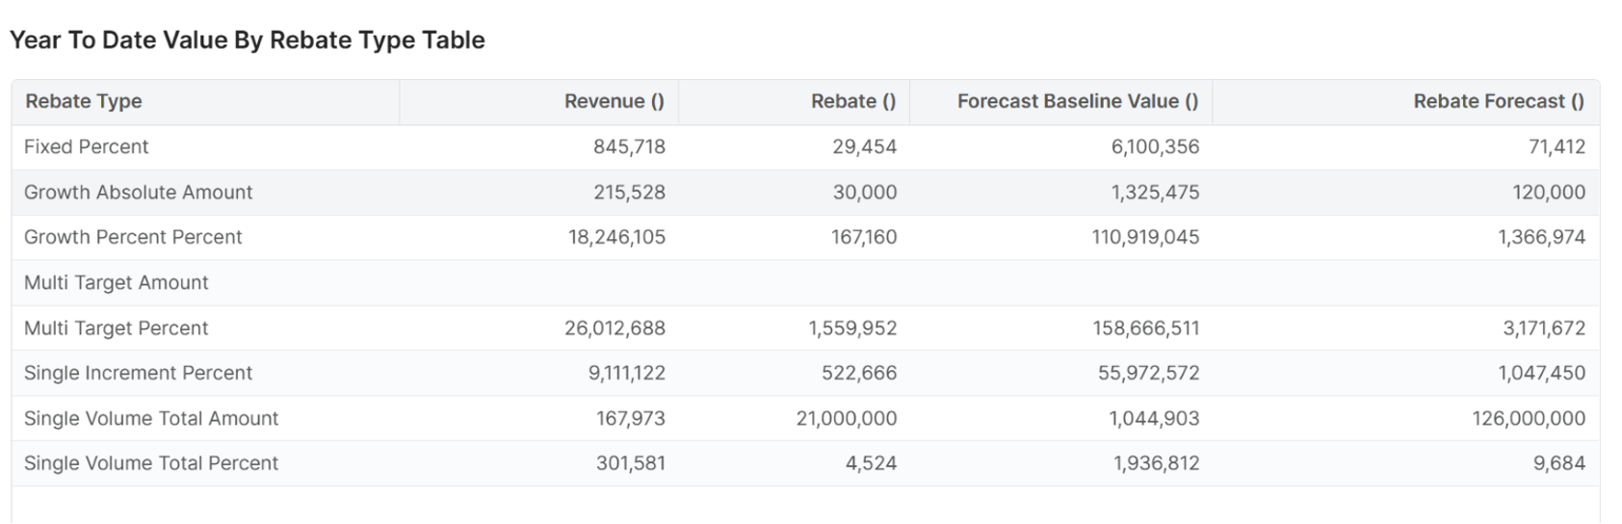1622x524 pixels.
Task: Click the Year To Date Value table title
Action: pyautogui.click(x=247, y=40)
